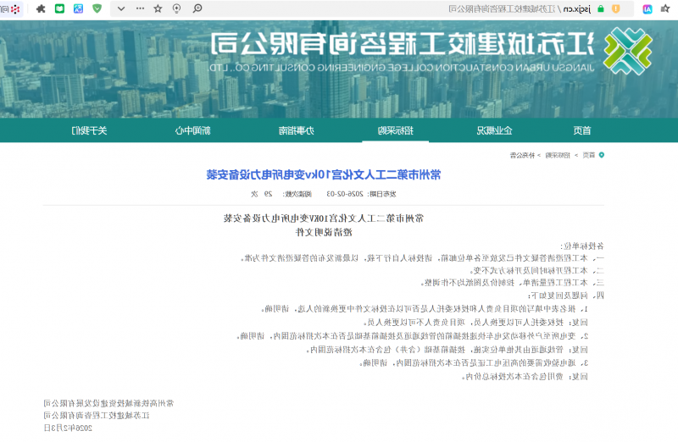The height and width of the screenshot is (442, 678).
Task: Go to the 新闻中心 navigation tab
Action: 192,130
